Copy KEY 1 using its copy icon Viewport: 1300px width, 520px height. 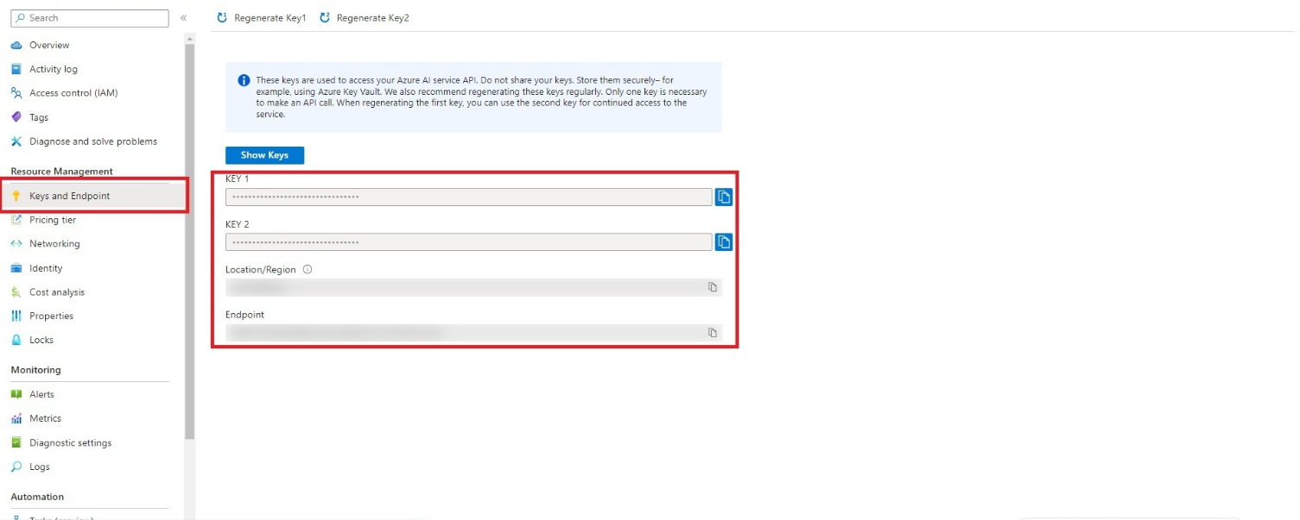click(x=723, y=197)
